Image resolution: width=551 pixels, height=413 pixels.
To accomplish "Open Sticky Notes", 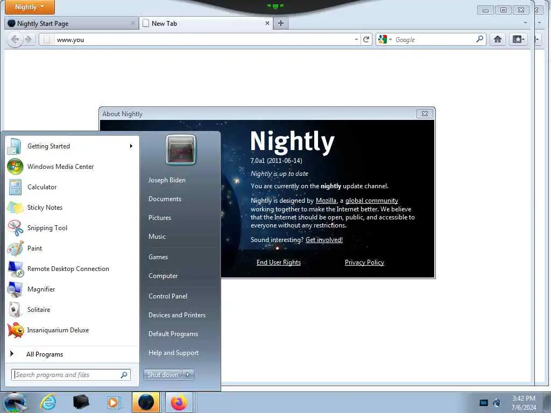I will [x=72, y=207].
